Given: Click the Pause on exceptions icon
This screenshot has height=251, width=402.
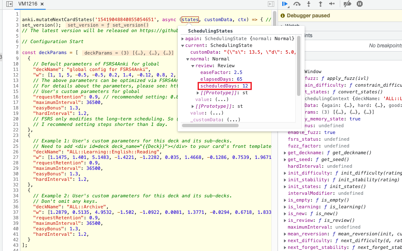Looking at the screenshot, I should click(x=360, y=4).
